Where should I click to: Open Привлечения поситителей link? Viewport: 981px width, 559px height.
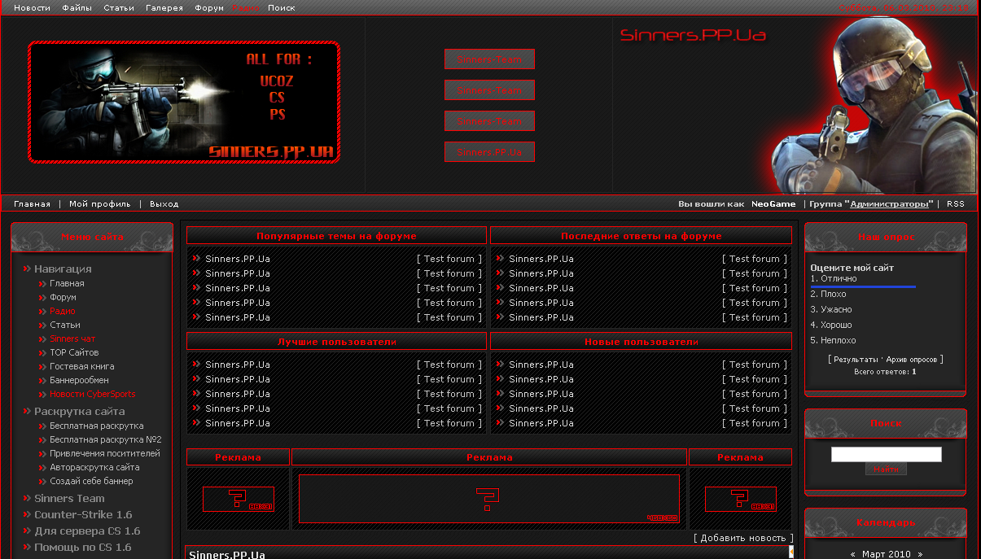tap(105, 453)
